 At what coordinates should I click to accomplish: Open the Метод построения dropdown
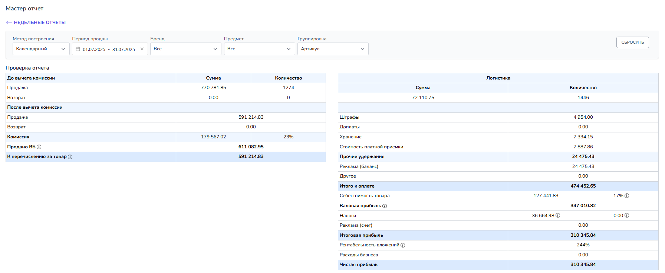click(41, 49)
